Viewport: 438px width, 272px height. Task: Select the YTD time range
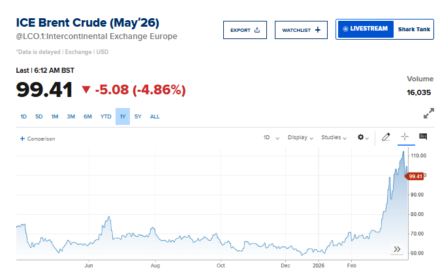point(106,116)
